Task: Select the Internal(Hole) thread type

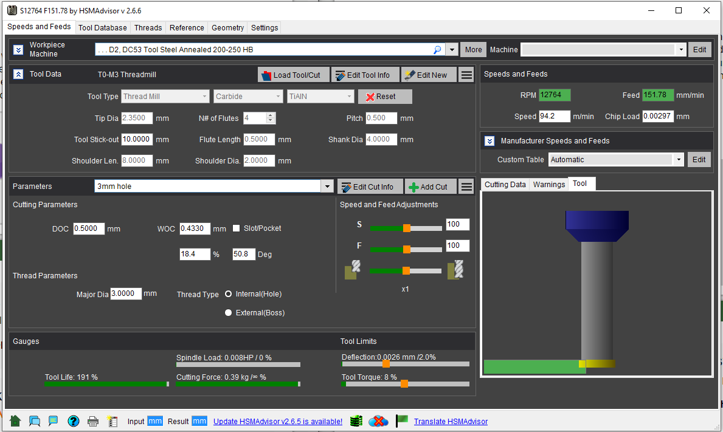Action: [x=229, y=294]
